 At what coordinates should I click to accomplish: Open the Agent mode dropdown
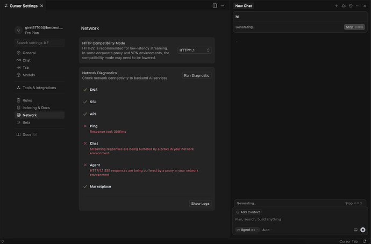click(247, 230)
